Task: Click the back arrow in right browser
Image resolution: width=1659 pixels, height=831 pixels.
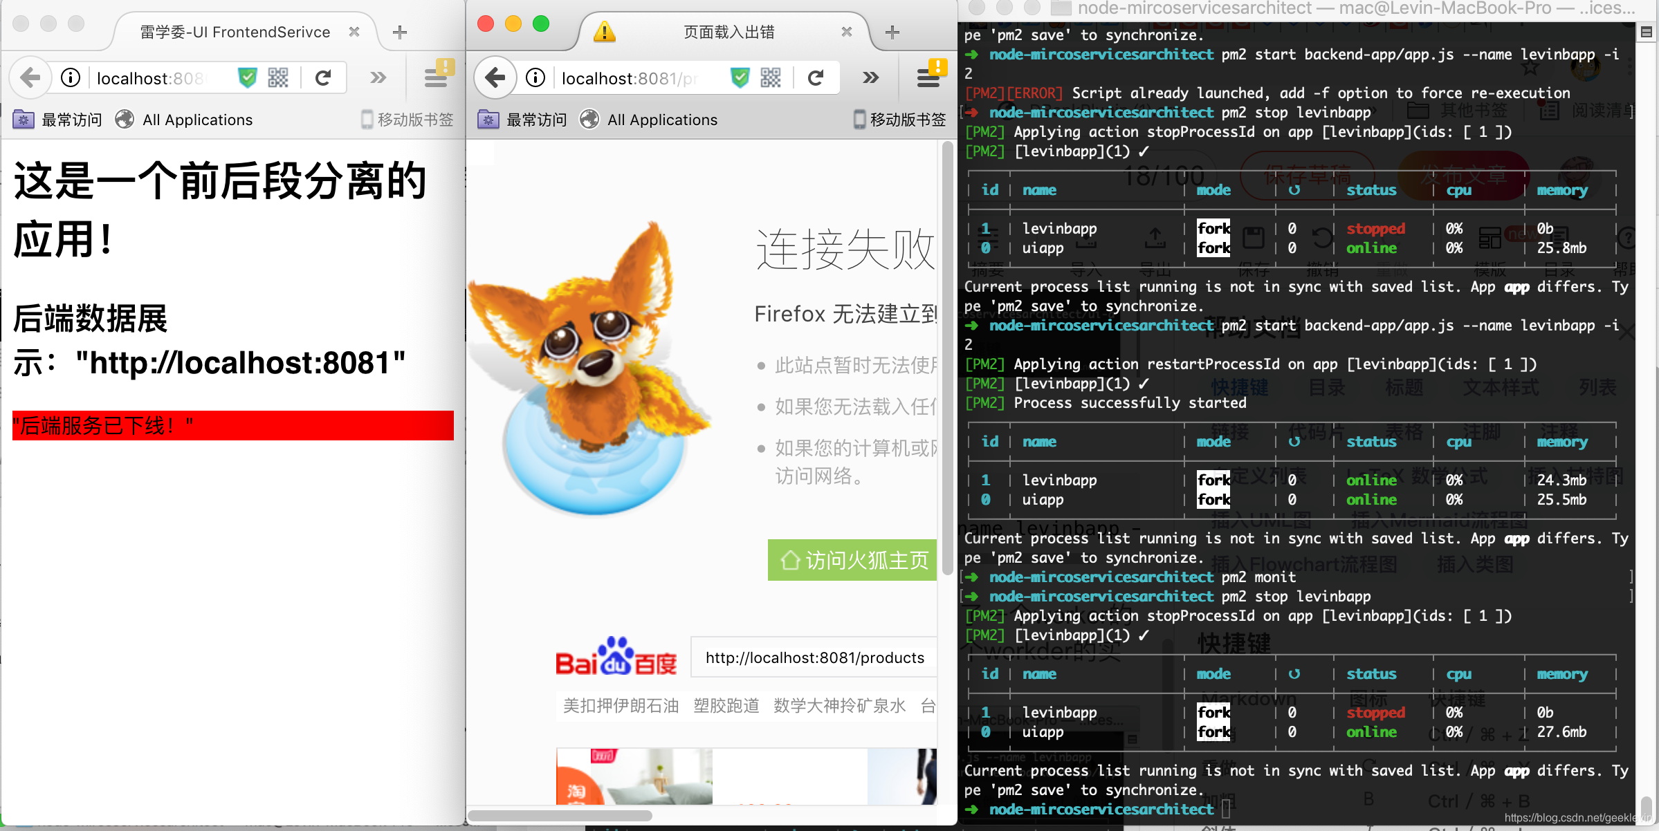Action: tap(495, 77)
